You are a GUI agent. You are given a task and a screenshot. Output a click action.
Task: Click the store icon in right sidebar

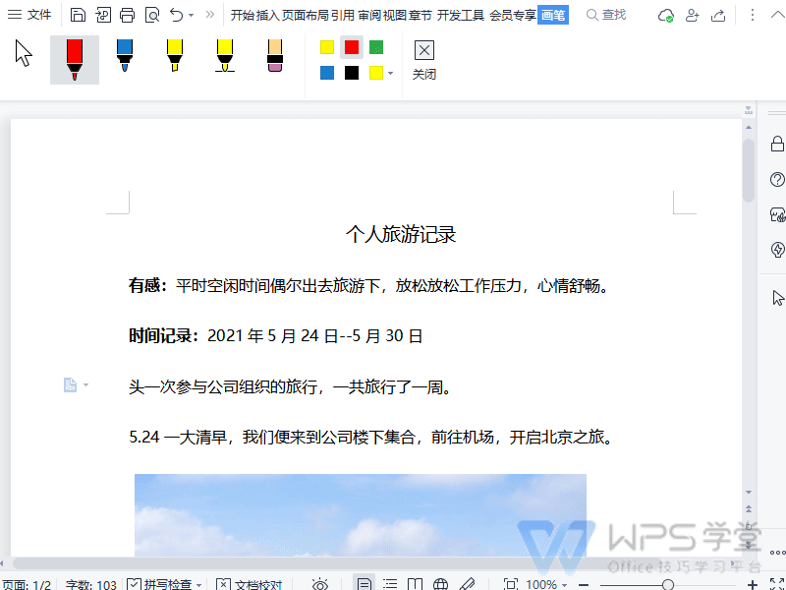pyautogui.click(x=777, y=214)
